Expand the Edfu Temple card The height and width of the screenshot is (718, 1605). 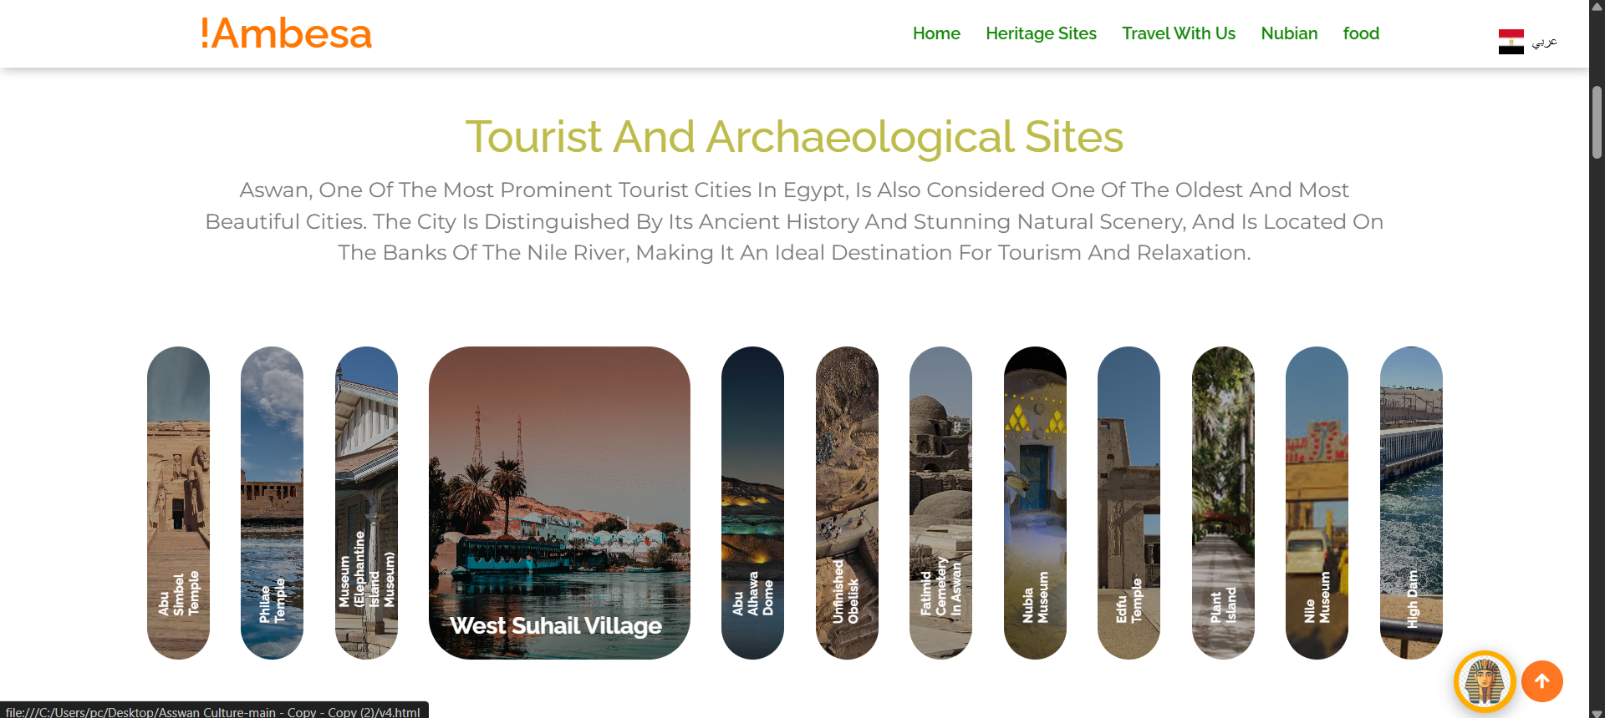(1129, 503)
